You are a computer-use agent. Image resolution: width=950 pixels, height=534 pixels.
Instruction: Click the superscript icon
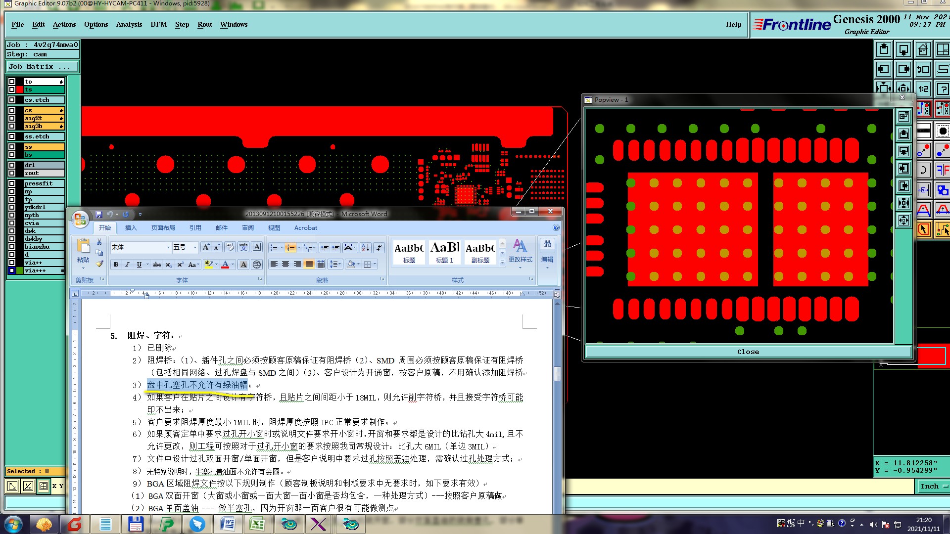(180, 265)
